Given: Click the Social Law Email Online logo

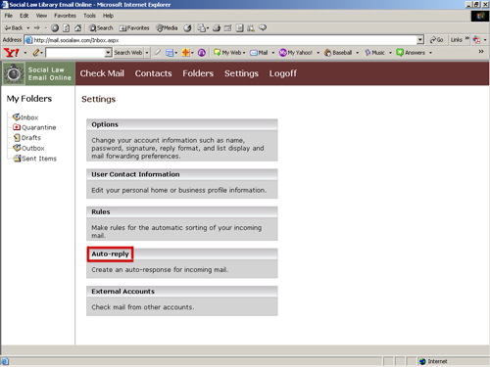Looking at the screenshot, I should [38, 73].
